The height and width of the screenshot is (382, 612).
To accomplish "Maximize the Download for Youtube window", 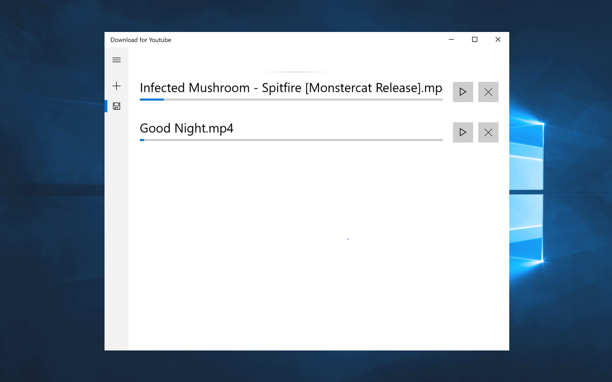I will (475, 40).
